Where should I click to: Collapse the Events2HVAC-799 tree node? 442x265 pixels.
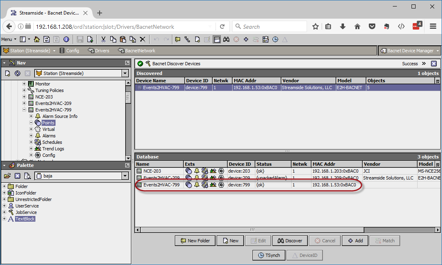(24, 109)
